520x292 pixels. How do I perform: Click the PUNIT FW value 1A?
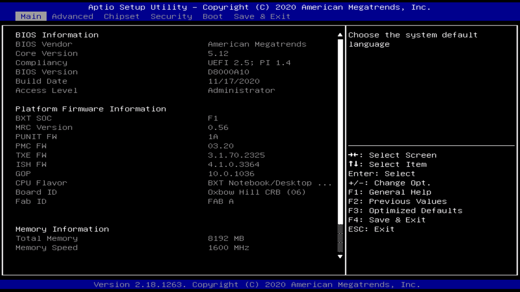point(213,137)
